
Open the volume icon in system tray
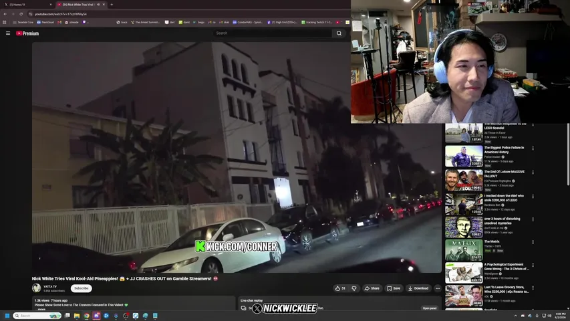[550, 316]
